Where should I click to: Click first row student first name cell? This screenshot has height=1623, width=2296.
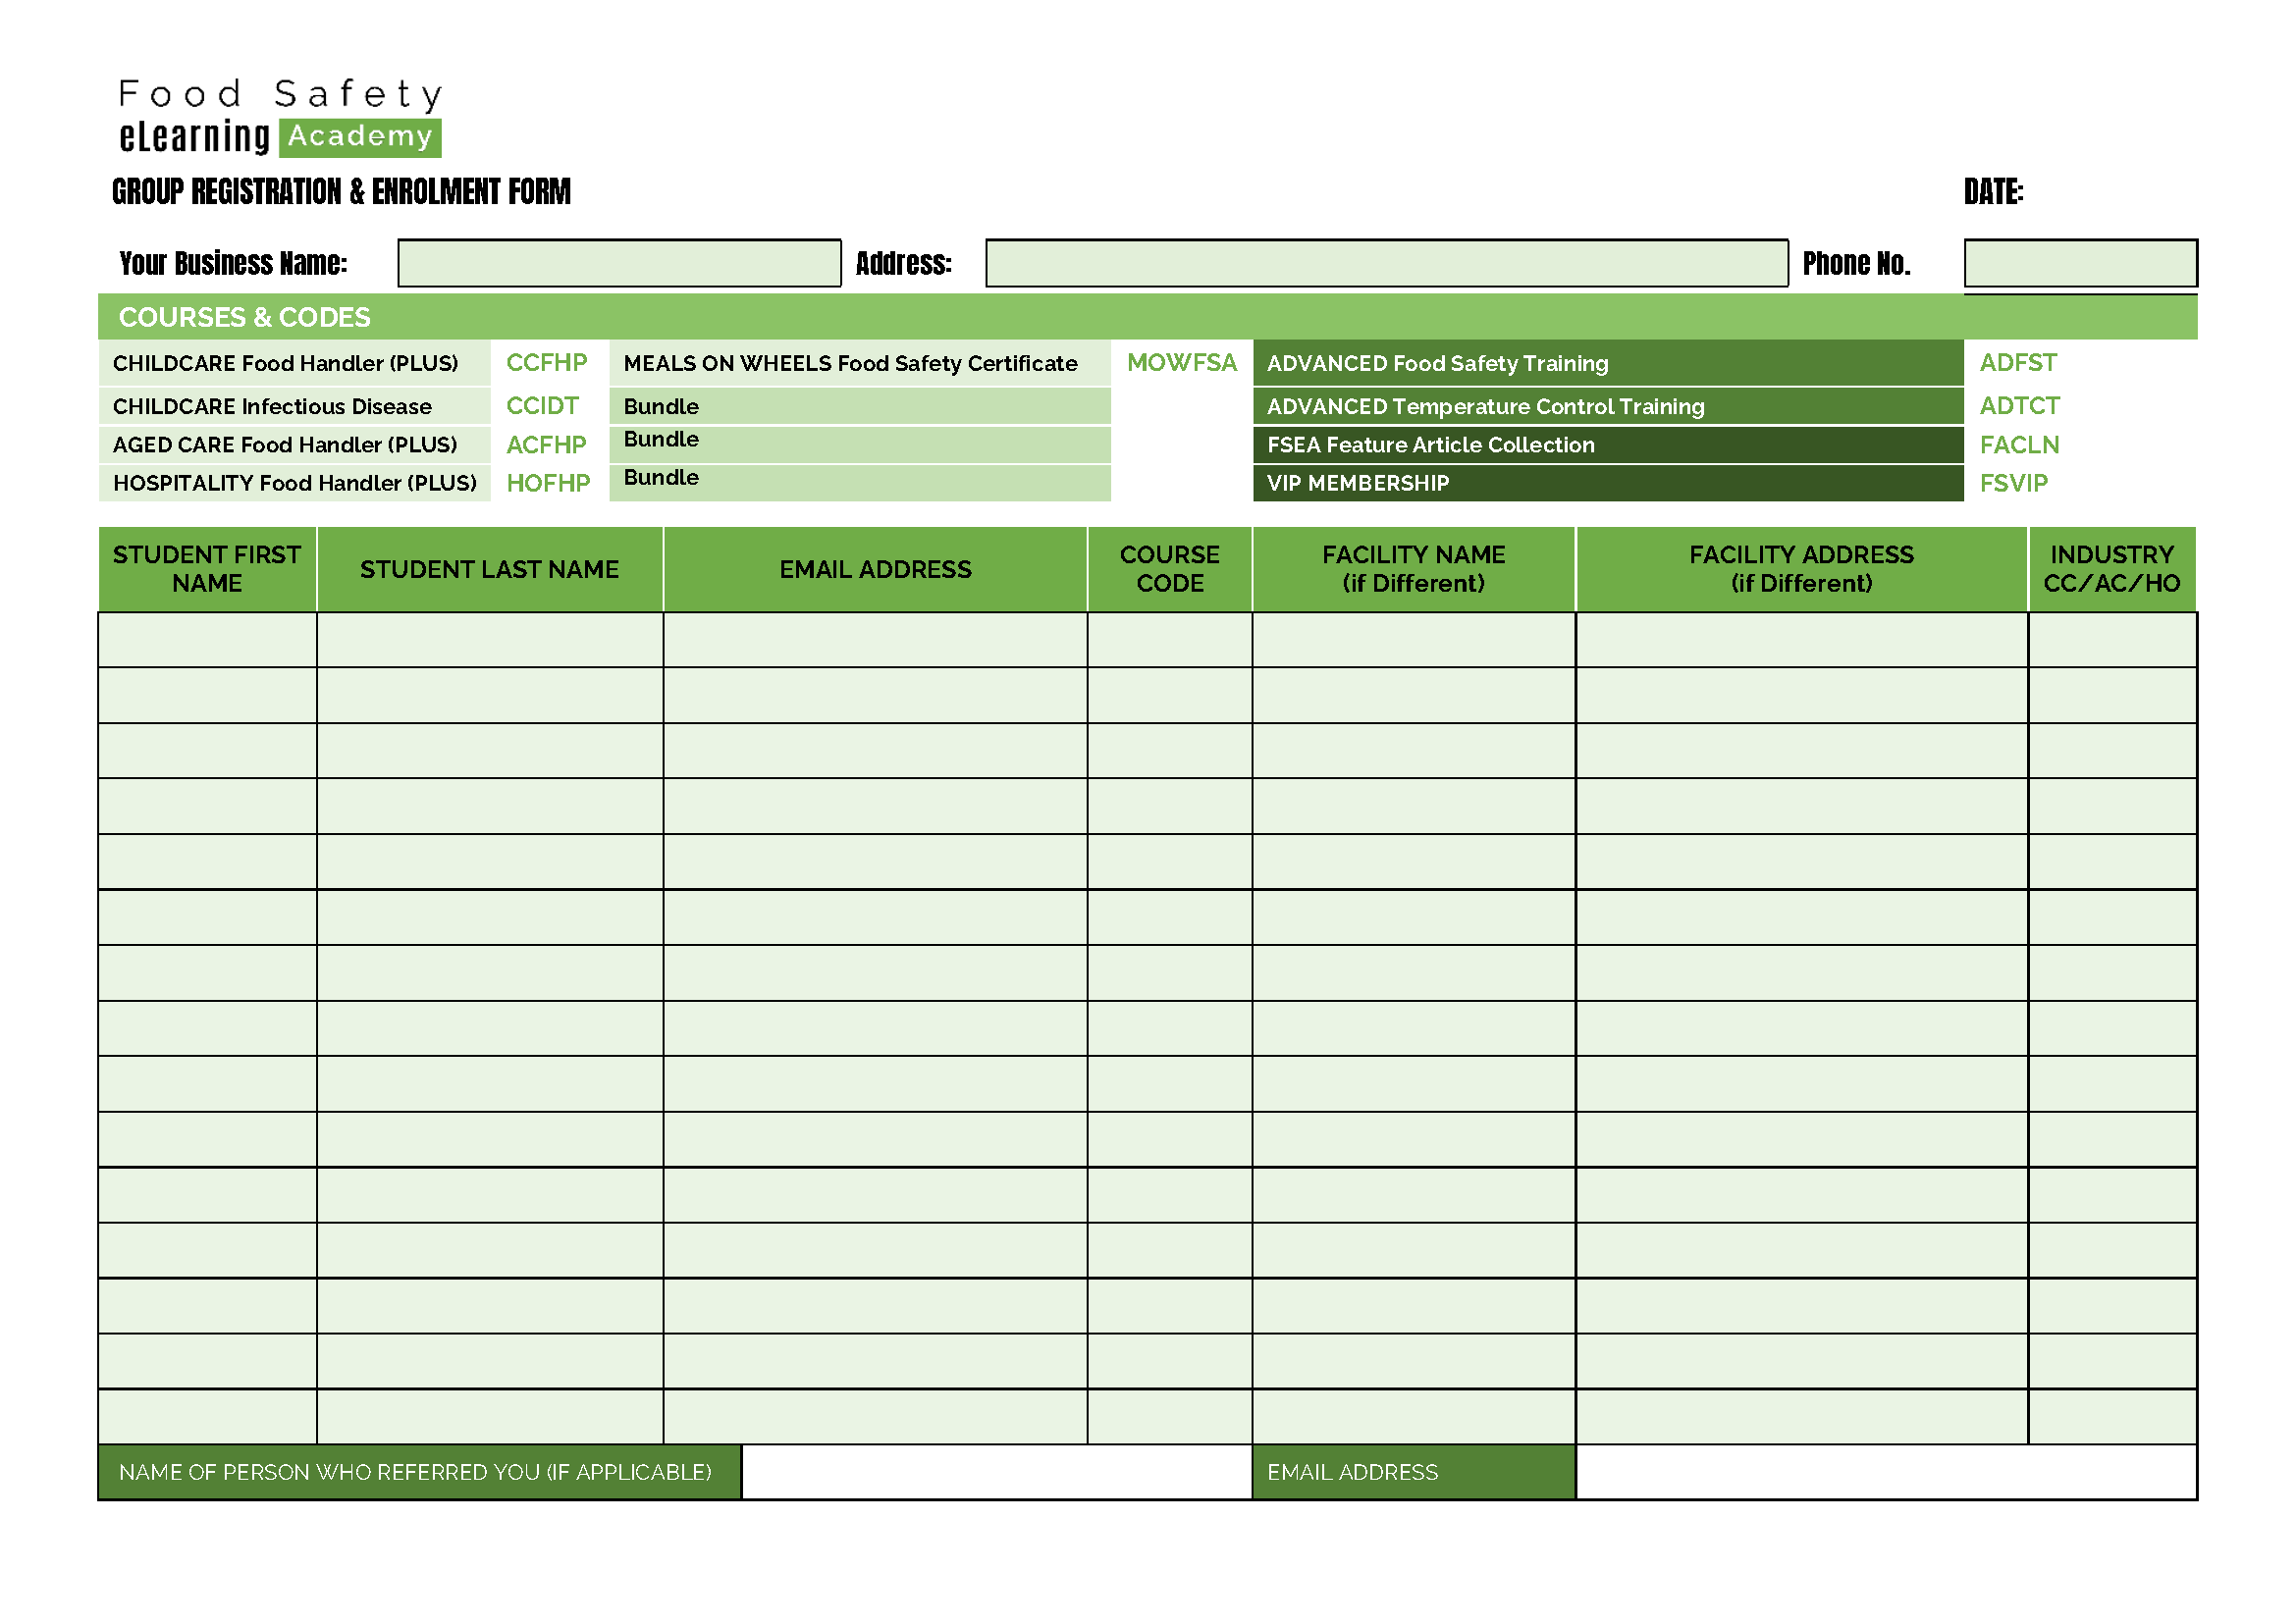click(207, 640)
